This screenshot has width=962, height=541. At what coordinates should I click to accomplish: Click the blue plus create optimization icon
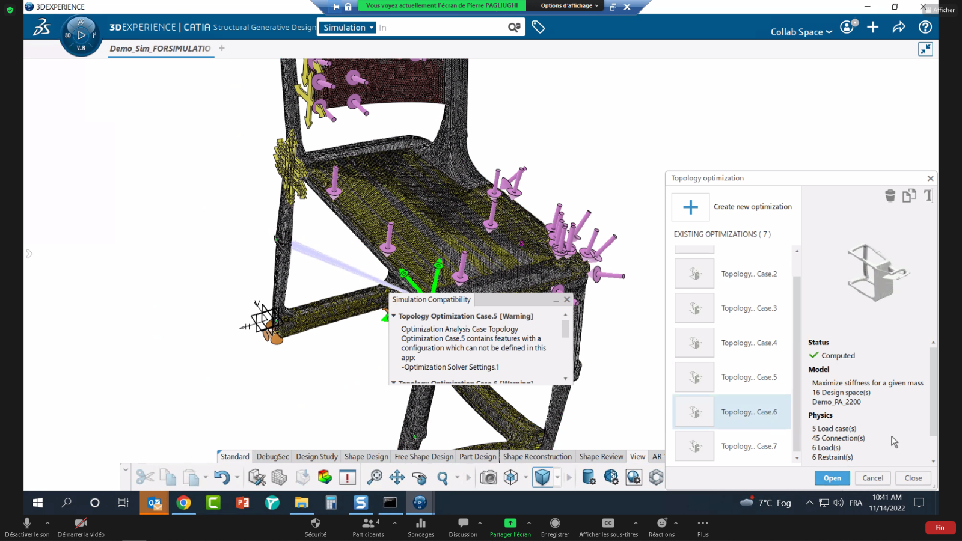690,207
